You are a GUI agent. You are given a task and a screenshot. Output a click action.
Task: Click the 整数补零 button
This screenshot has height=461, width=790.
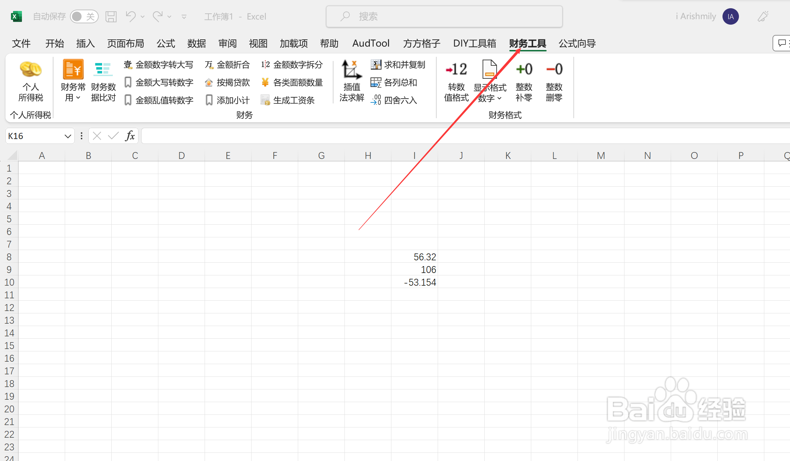[x=524, y=82]
